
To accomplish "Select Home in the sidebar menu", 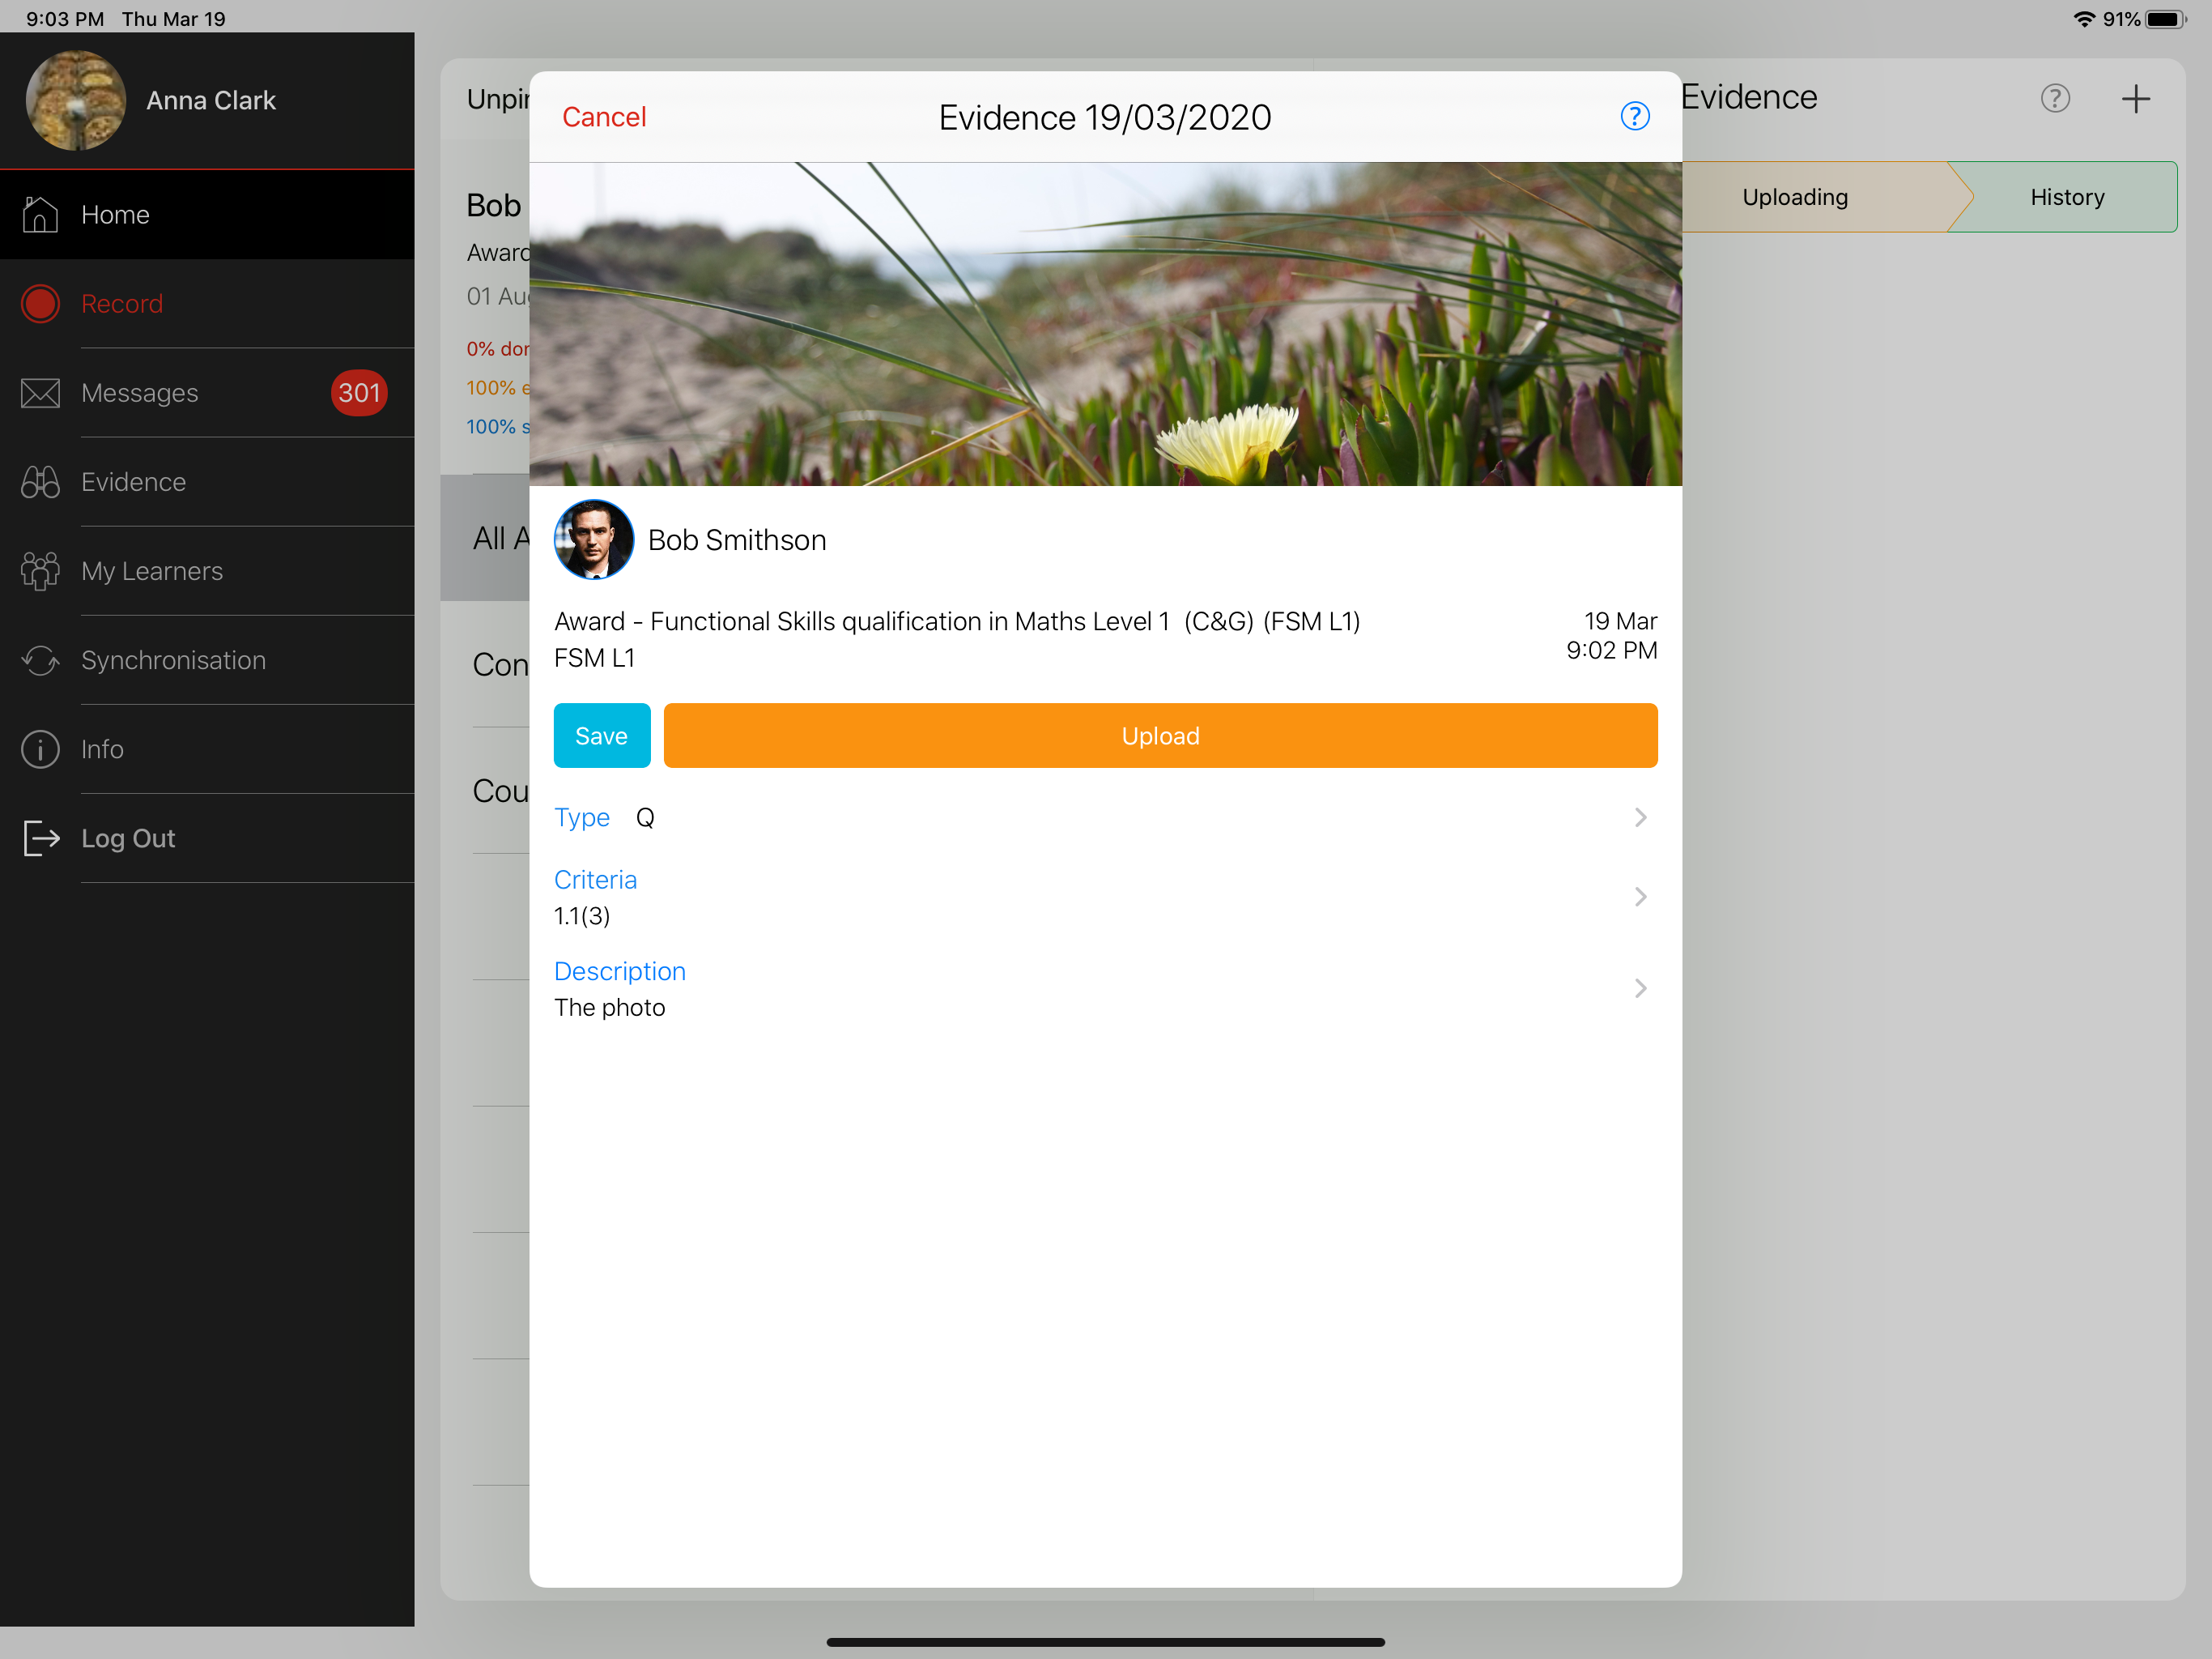I will point(207,214).
